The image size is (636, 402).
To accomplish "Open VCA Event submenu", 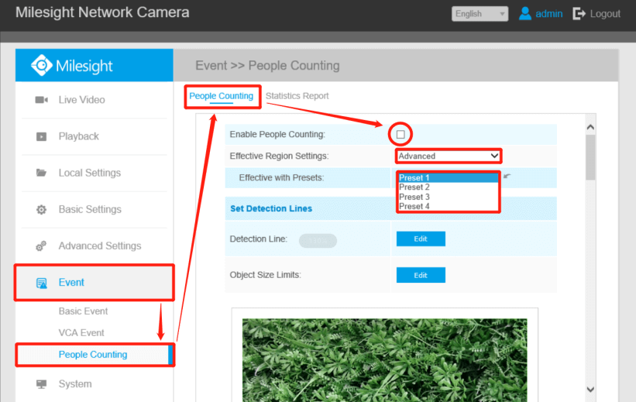I will point(81,332).
